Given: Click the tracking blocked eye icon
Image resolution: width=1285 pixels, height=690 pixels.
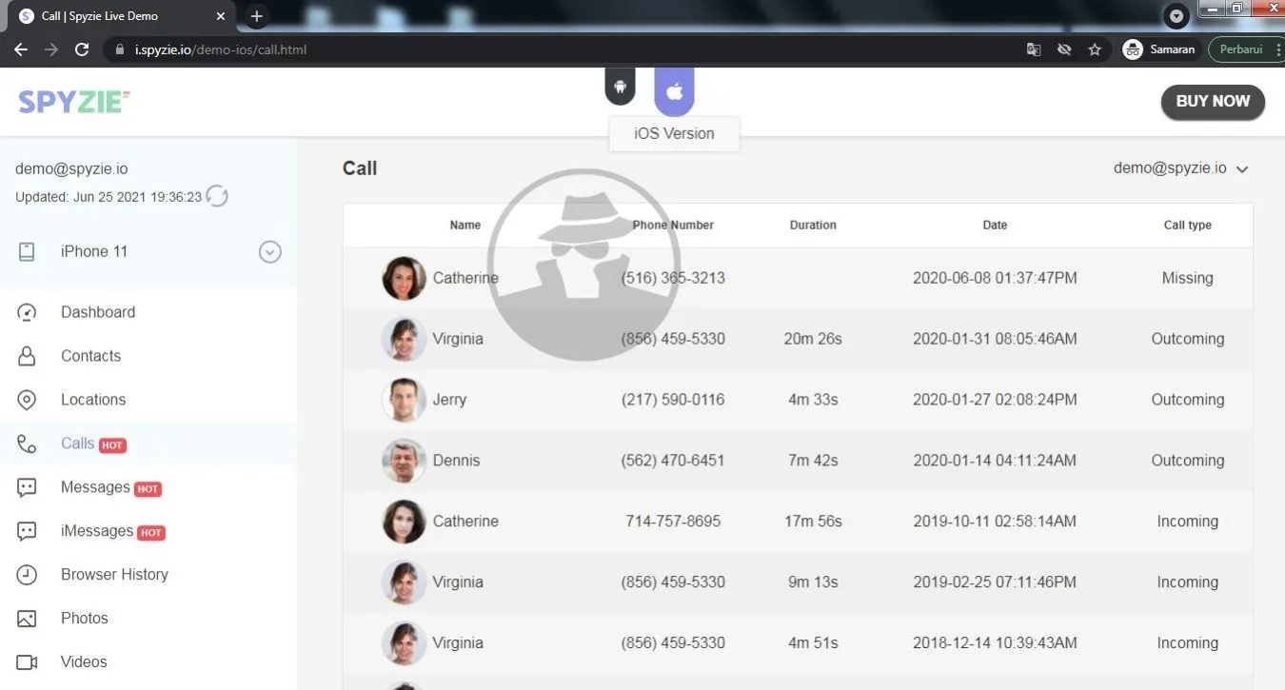Looking at the screenshot, I should pyautogui.click(x=1064, y=49).
